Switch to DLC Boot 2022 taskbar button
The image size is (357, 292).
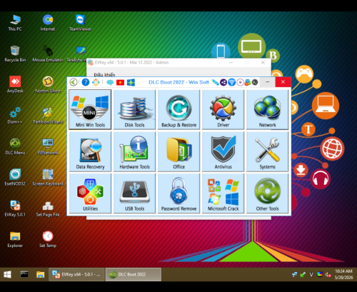tap(134, 275)
